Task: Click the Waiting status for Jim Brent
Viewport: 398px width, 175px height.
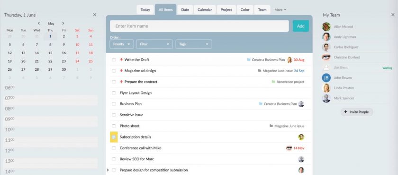Action: [x=388, y=68]
